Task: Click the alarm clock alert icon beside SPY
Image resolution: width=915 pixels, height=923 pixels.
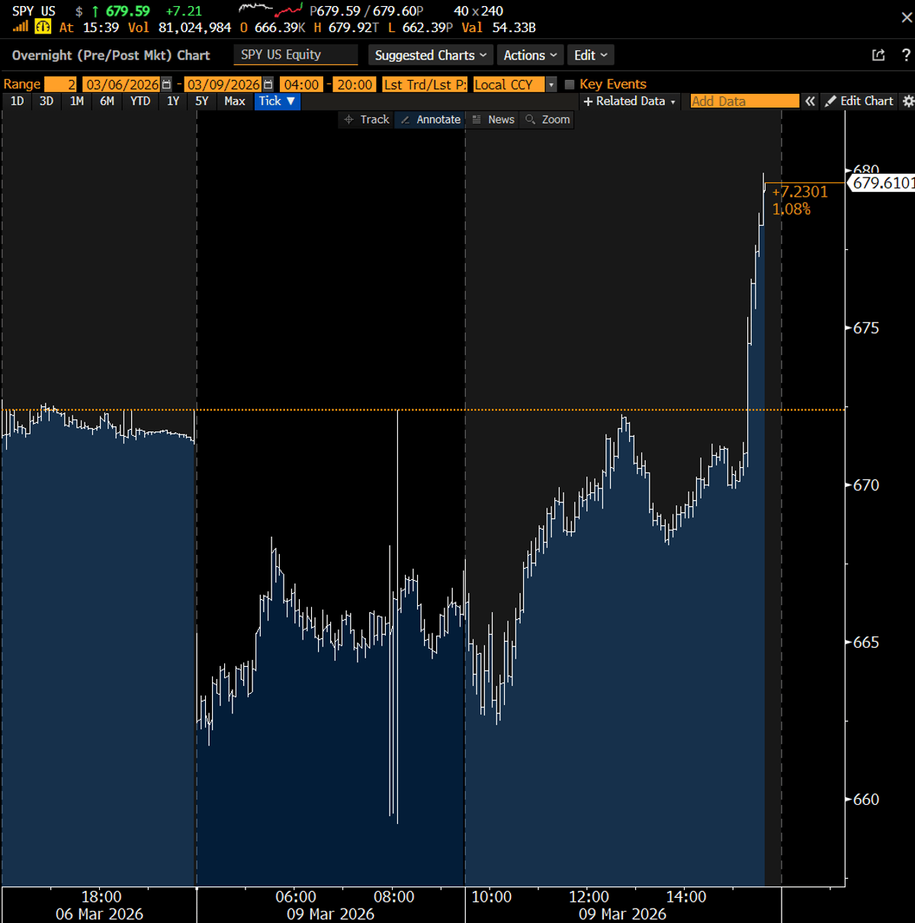Action: [43, 27]
